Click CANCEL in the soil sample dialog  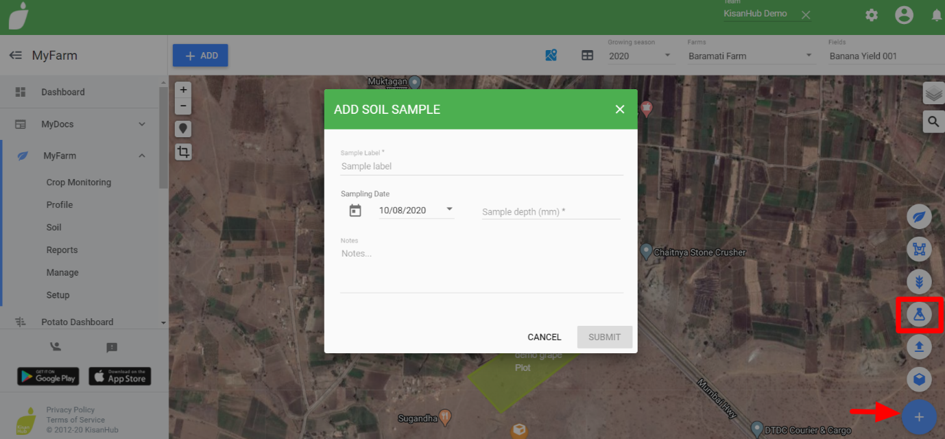pyautogui.click(x=545, y=337)
